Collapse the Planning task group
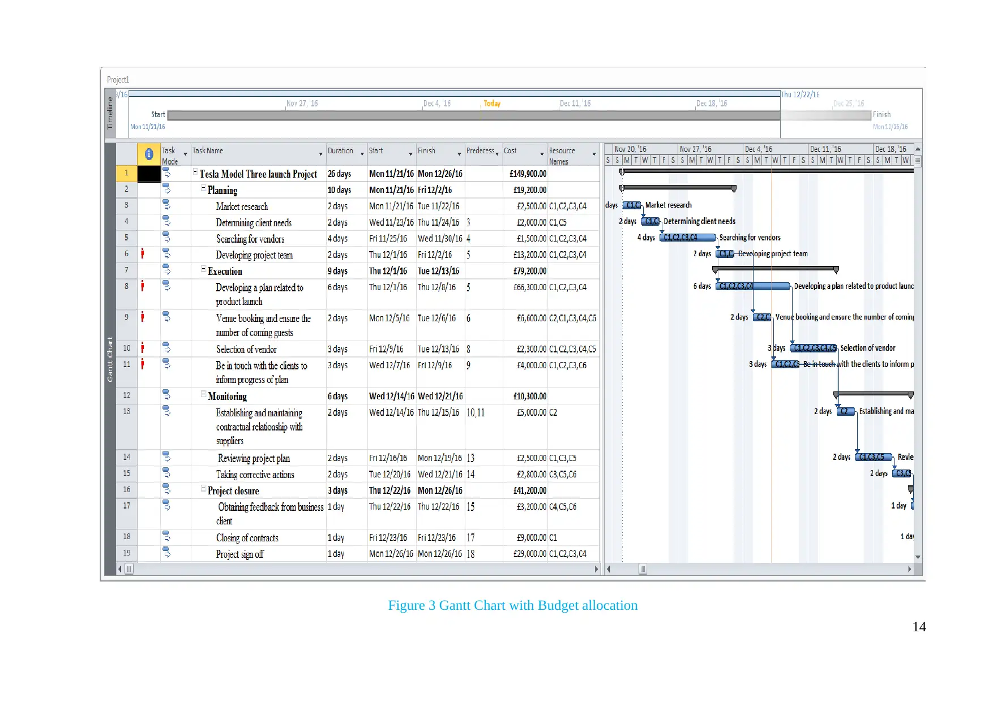This screenshot has height=702, width=993. 203,188
